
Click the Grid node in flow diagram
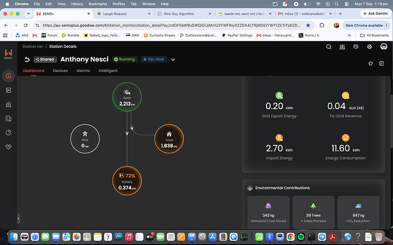[85, 139]
